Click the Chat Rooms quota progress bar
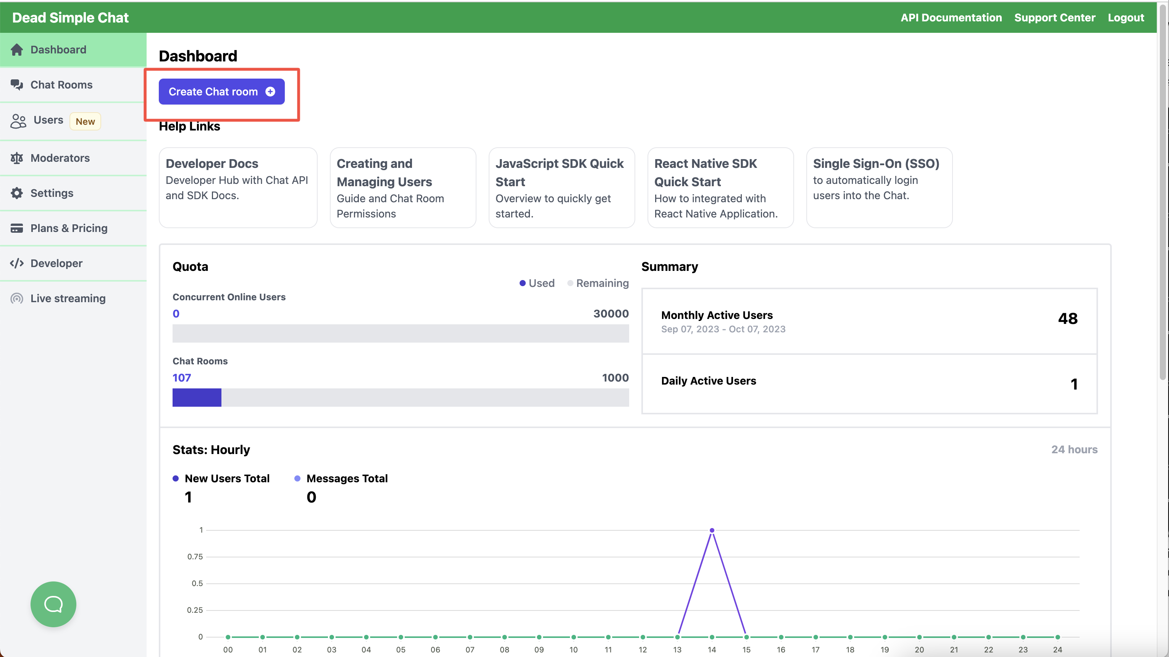 tap(401, 398)
